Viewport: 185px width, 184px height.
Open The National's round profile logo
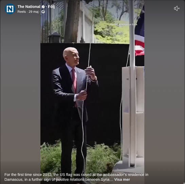click(x=10, y=9)
